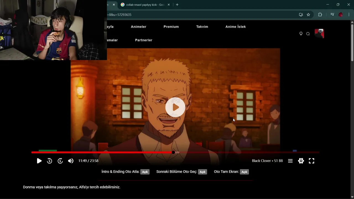
Task: Open the site search icon
Action: tap(308, 34)
